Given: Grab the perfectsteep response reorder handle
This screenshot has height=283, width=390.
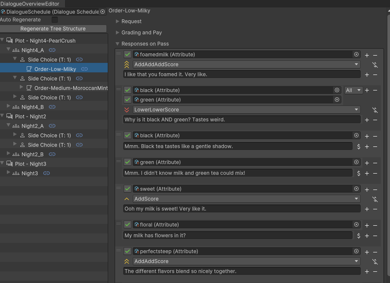Looking at the screenshot, I should (119, 250).
